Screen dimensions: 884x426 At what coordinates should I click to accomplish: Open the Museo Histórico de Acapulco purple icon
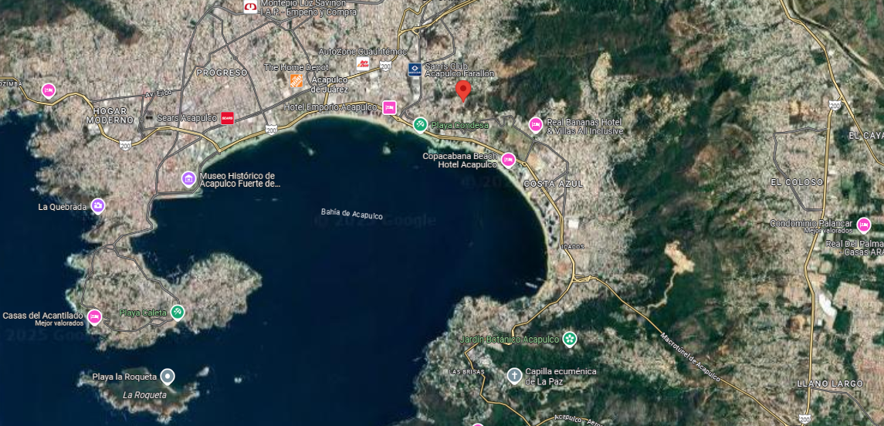click(x=189, y=179)
